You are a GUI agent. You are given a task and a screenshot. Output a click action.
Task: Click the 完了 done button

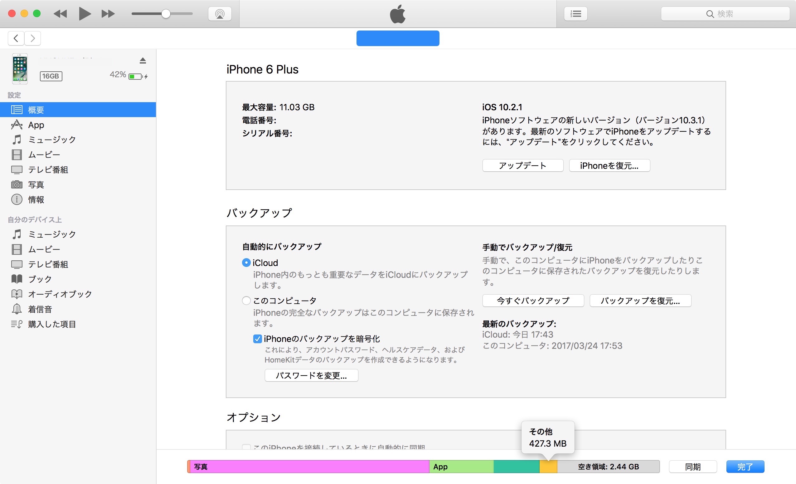click(745, 467)
